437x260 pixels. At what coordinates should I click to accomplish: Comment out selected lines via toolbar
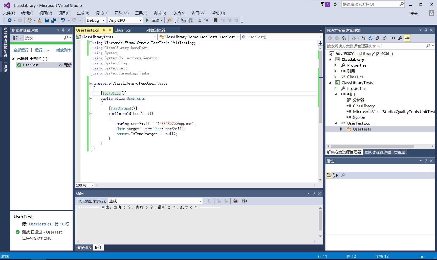coord(200,20)
